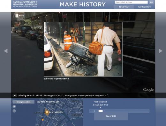The image size is (166, 126).
Task: Open submitter James OBrien's link
Action: click(x=63, y=79)
